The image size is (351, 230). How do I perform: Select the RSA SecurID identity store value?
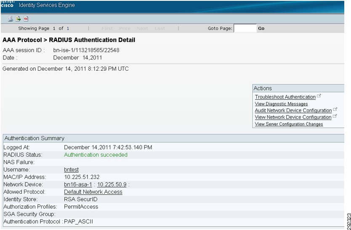tap(80, 199)
